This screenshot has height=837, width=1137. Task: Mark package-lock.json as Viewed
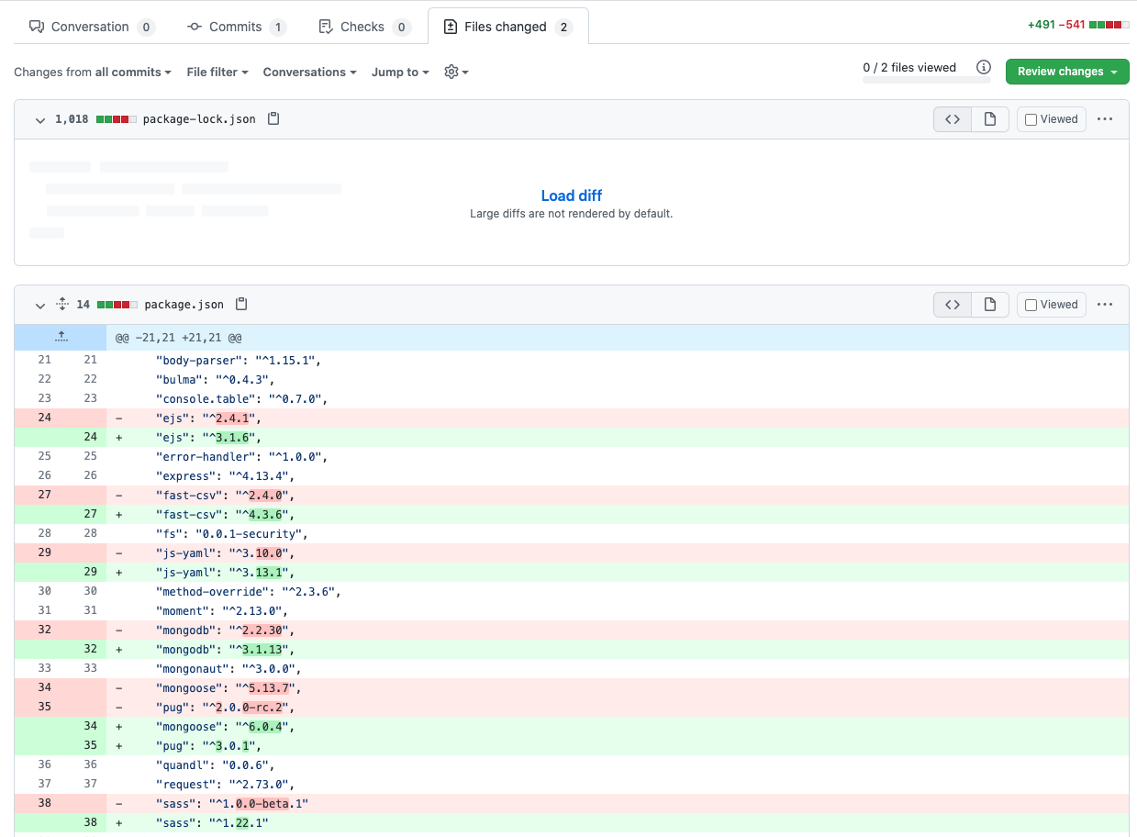(x=1051, y=119)
